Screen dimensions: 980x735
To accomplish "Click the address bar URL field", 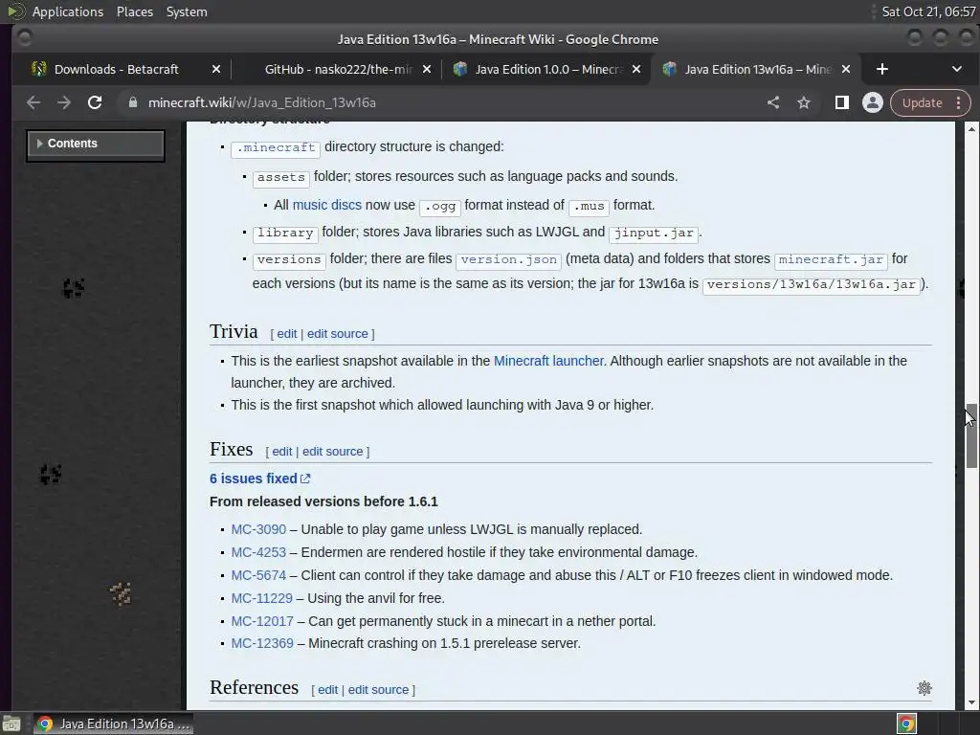I will (x=437, y=102).
